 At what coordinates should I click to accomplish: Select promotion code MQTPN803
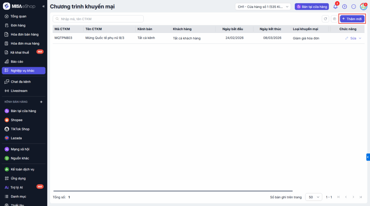[x=63, y=38]
